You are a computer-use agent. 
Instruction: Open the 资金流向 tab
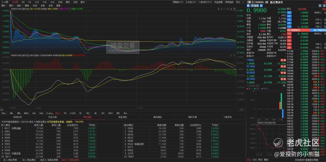123,117
